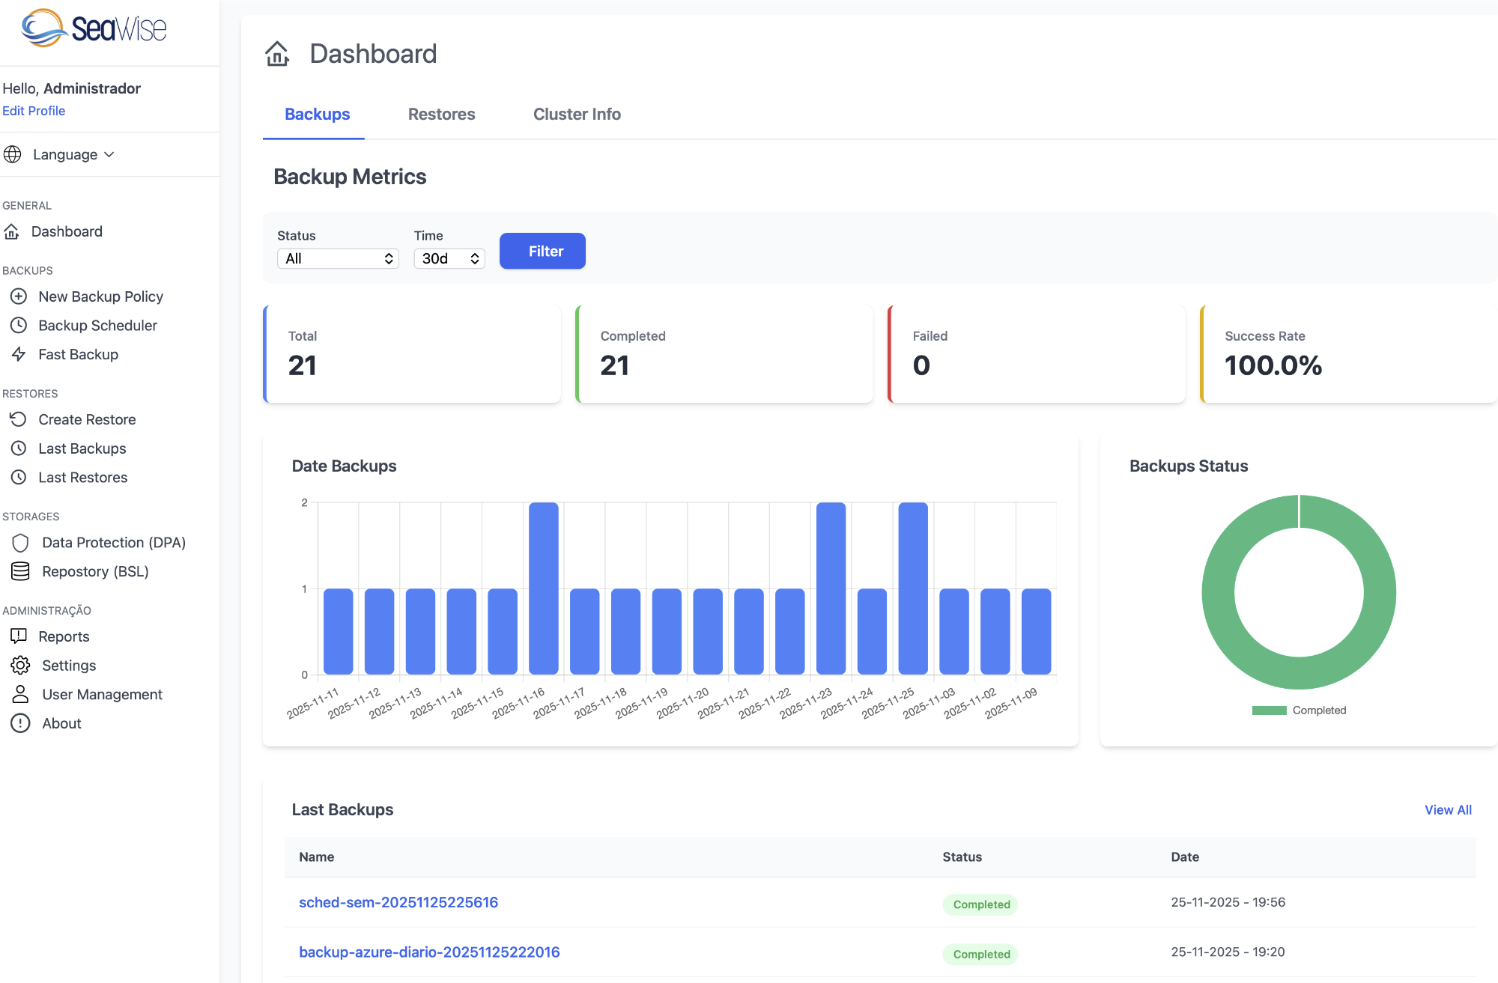Viewport: 1498px width, 983px height.
Task: Click the Completed legend swatch under the donut chart
Action: (x=1270, y=710)
